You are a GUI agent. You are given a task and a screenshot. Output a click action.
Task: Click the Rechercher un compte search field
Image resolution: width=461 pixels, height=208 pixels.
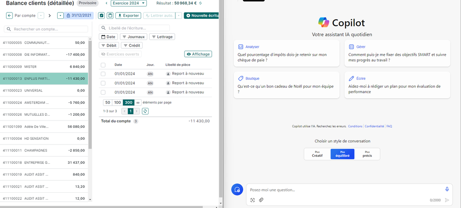pyautogui.click(x=46, y=29)
